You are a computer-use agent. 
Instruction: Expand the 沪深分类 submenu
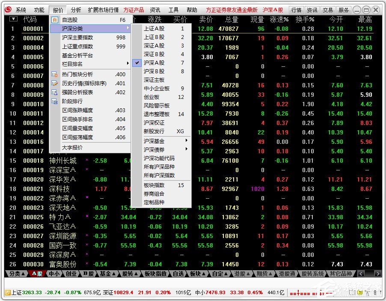(x=90, y=29)
